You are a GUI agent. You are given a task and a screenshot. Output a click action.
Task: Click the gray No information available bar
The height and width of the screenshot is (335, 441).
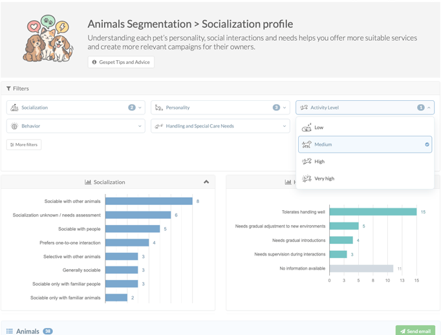[x=361, y=268]
